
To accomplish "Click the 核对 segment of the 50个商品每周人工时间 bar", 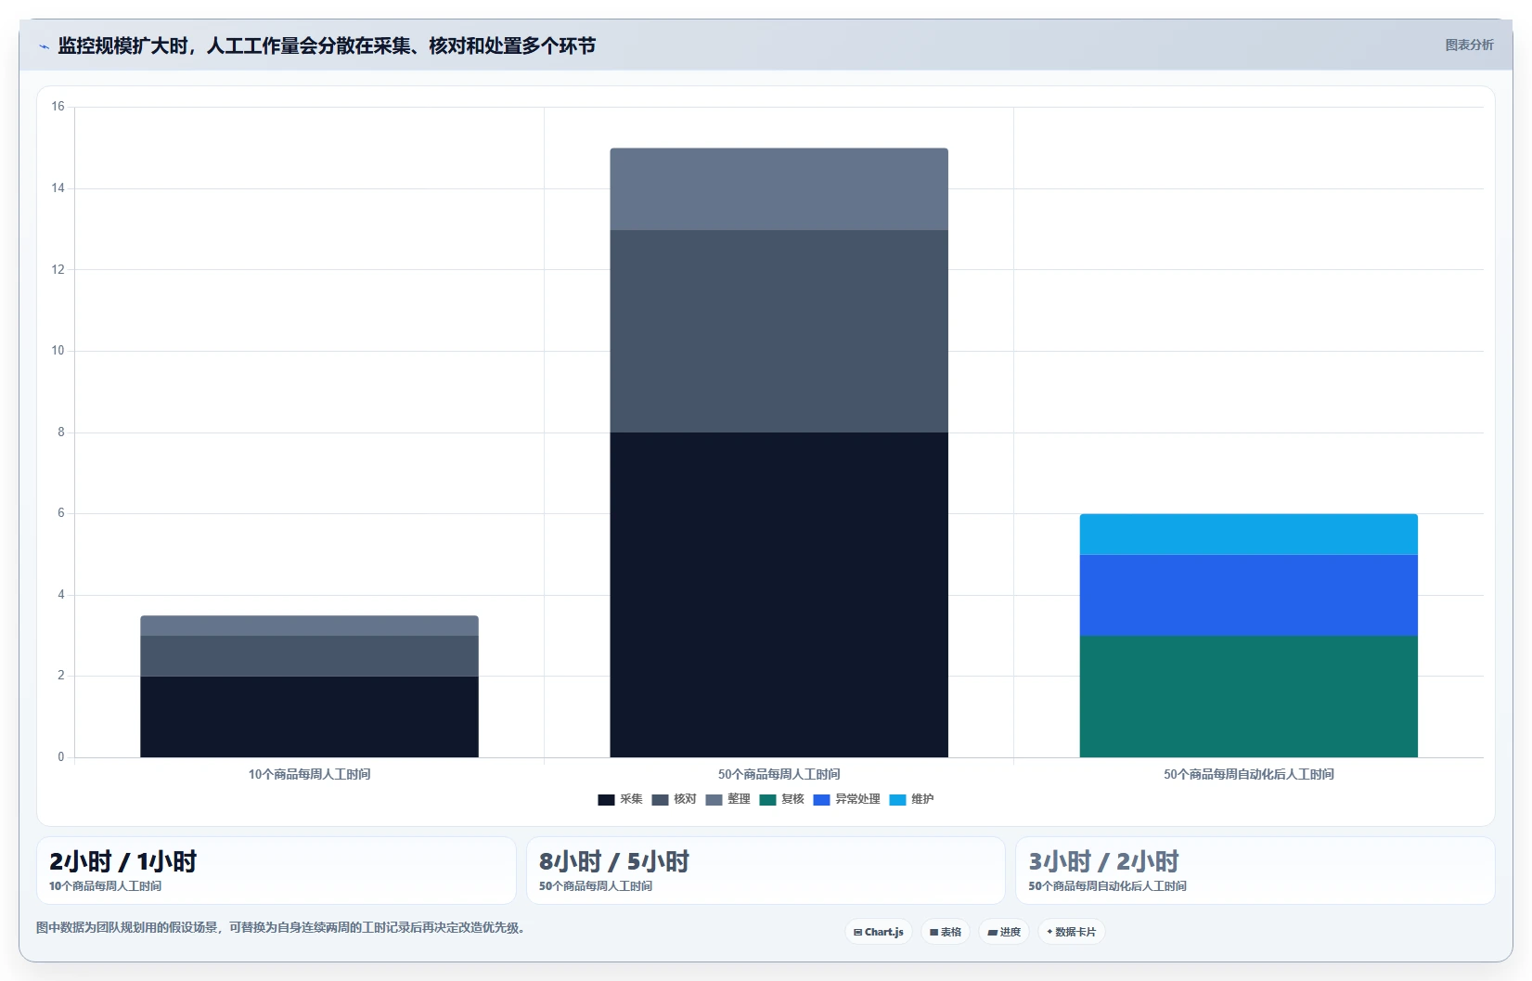I will [779, 331].
